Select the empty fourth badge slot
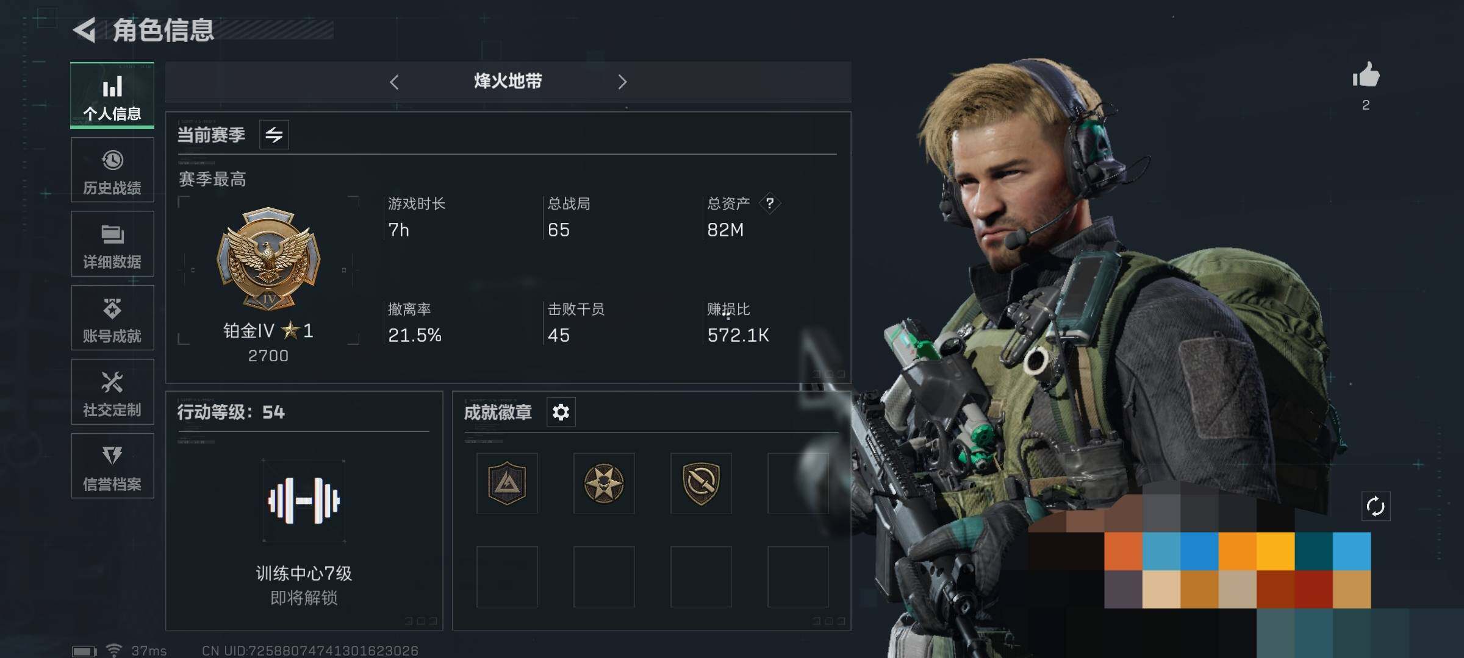This screenshot has width=1464, height=658. click(798, 483)
